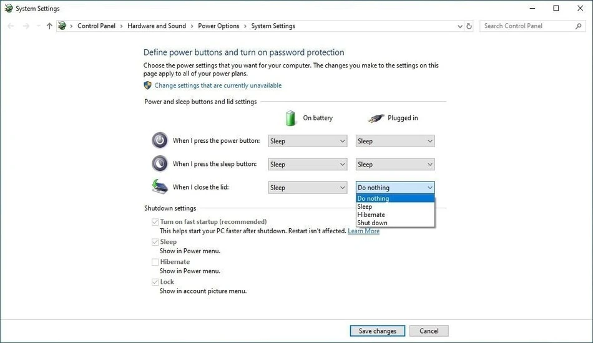Maximize the System Settings window
This screenshot has height=343, width=593.
(x=556, y=8)
